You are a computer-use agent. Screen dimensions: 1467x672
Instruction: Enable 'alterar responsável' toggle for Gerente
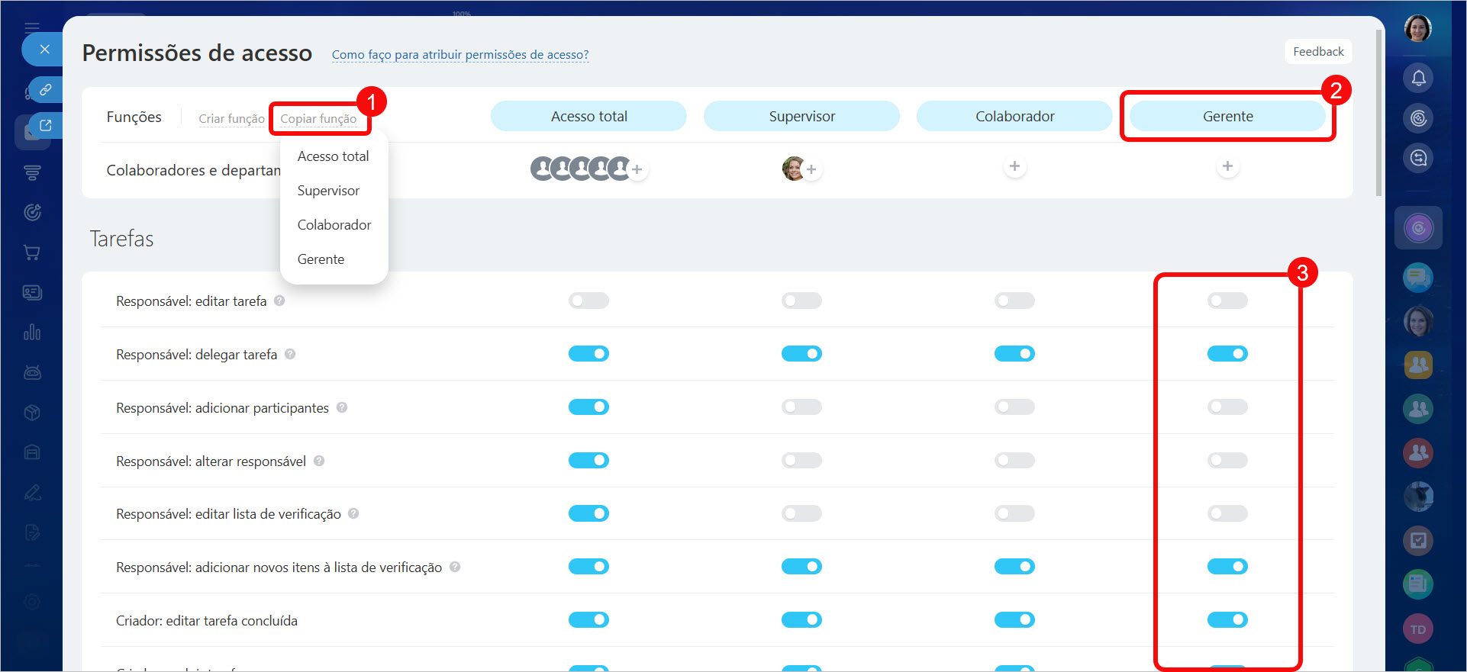[x=1227, y=461]
